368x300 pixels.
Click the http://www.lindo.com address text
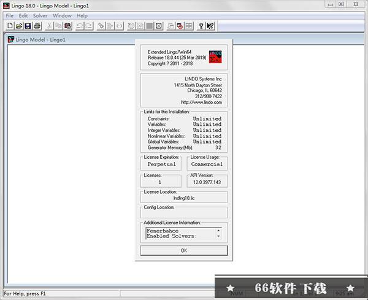pyautogui.click(x=201, y=102)
